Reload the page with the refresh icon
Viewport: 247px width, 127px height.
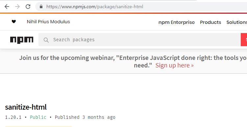click(28, 7)
